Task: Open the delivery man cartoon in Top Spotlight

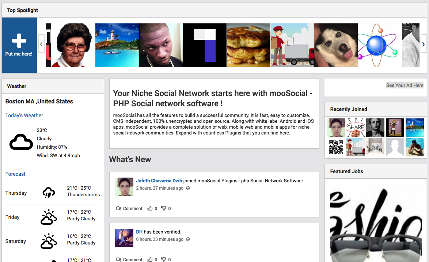Action: (292, 45)
